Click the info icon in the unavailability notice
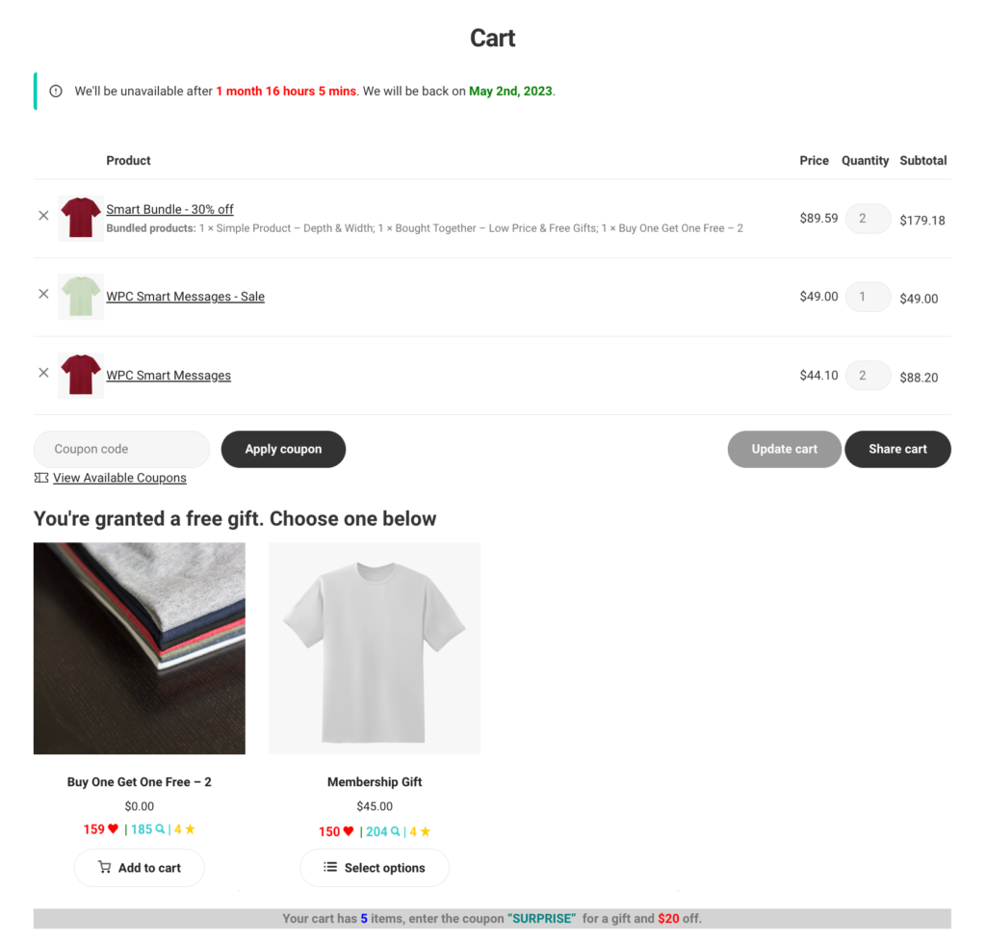 56,91
